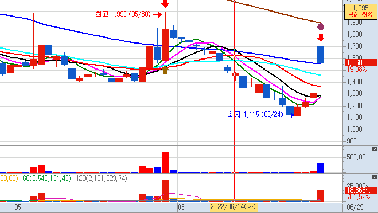Click the purple circle marker on the brown line
The width and height of the screenshot is (378, 213).
click(x=321, y=26)
